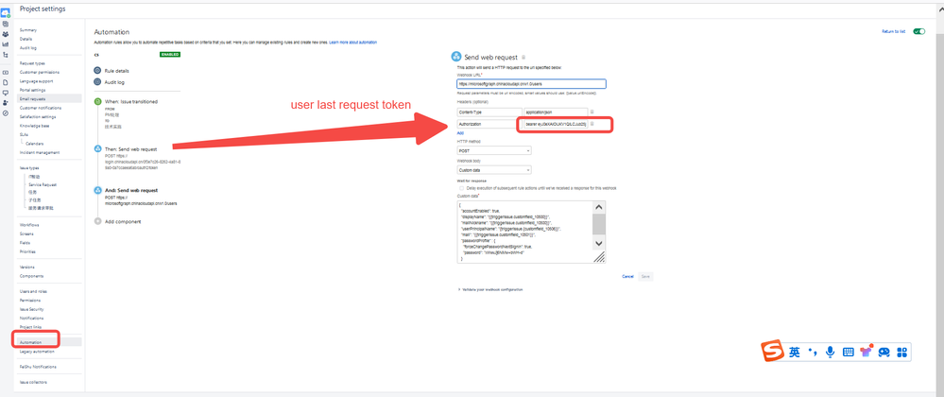Click the trash icon beside the Send web request title
The image size is (944, 397).
click(x=523, y=58)
